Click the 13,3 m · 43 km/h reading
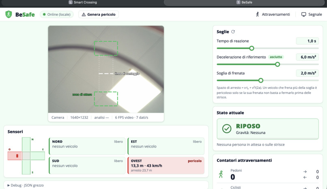Screen dimensions: 327x189 [x=146, y=165]
